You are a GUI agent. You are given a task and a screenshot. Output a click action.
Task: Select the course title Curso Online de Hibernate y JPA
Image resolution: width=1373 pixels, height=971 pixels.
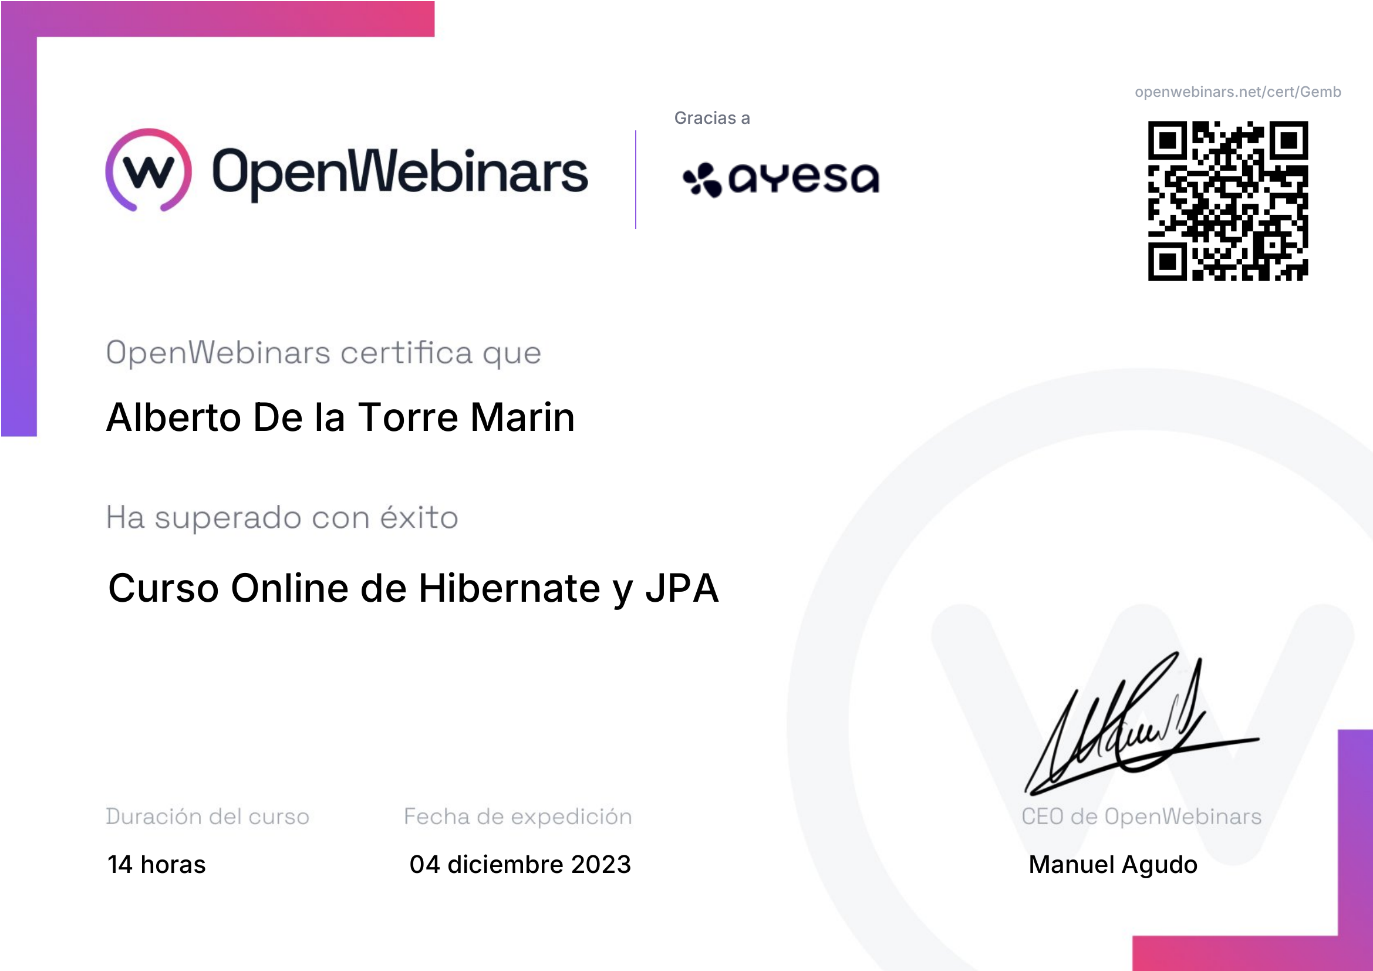tap(413, 589)
